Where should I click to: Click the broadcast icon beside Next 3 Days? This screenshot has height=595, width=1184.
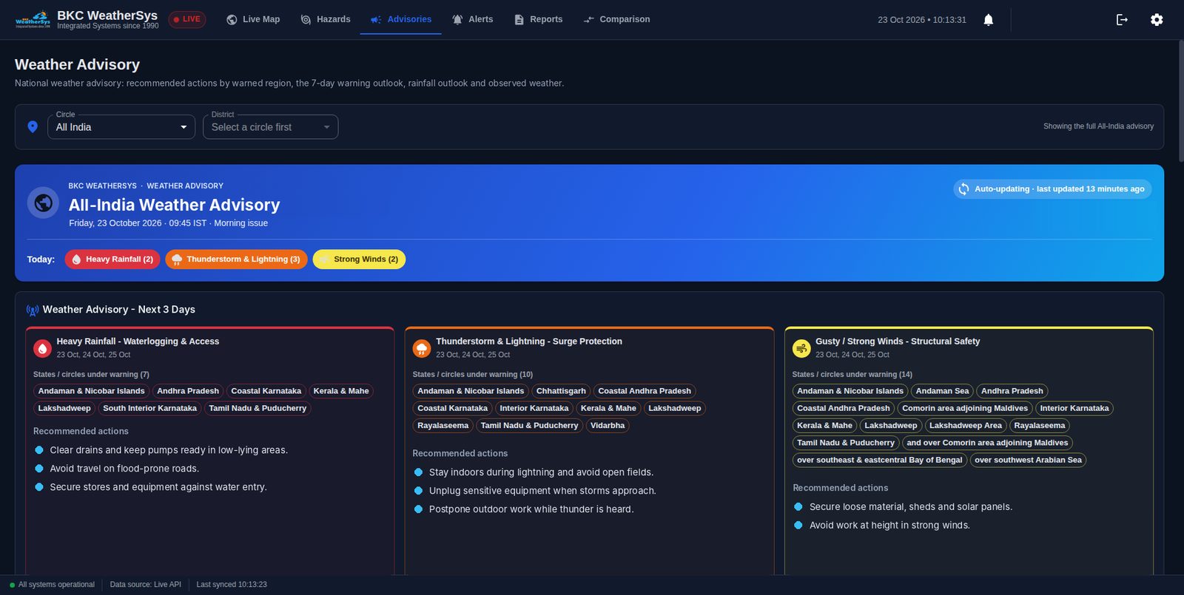click(33, 310)
